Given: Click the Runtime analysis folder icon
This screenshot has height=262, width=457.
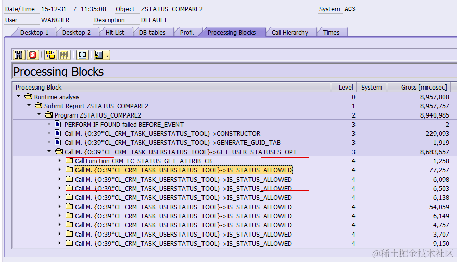Looking at the screenshot, I should (x=29, y=97).
